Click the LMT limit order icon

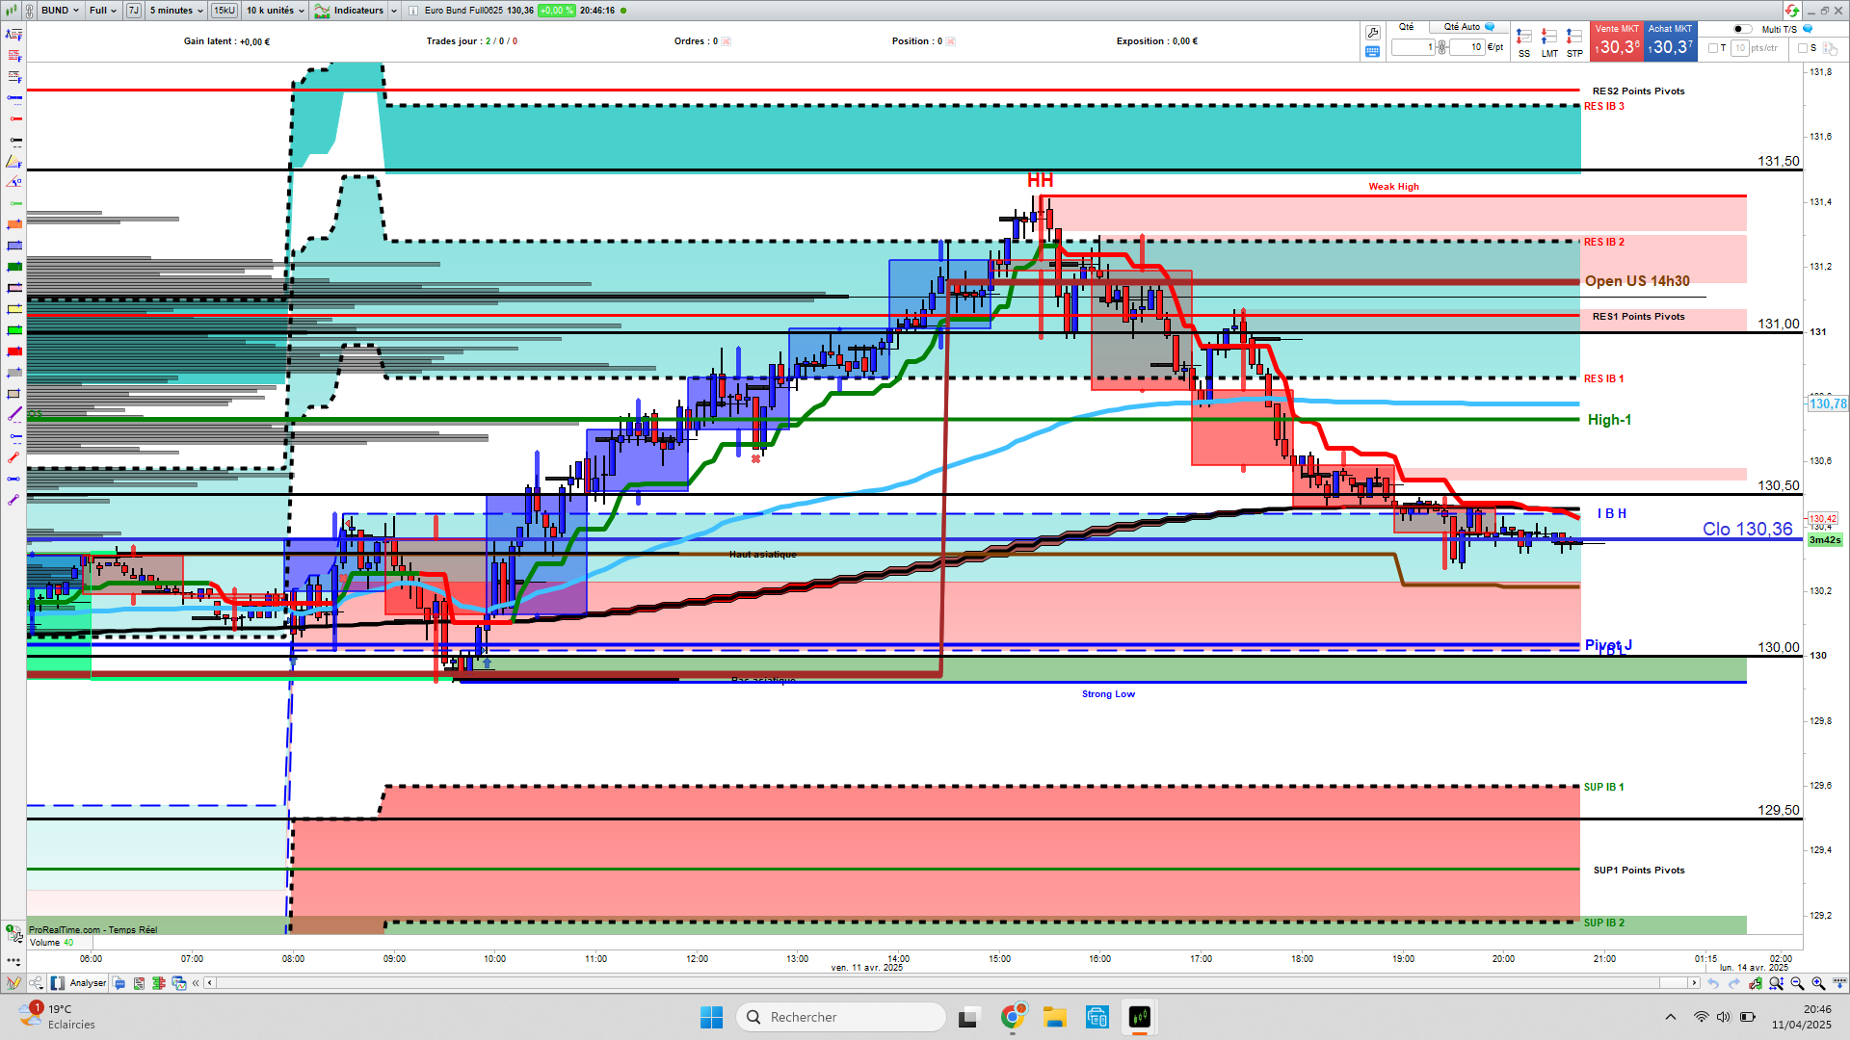[x=1548, y=37]
